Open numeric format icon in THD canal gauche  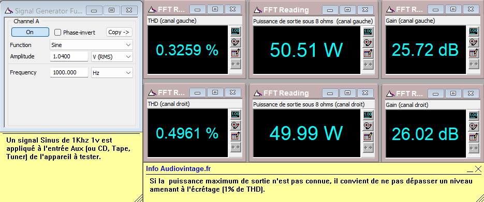coord(236,31)
